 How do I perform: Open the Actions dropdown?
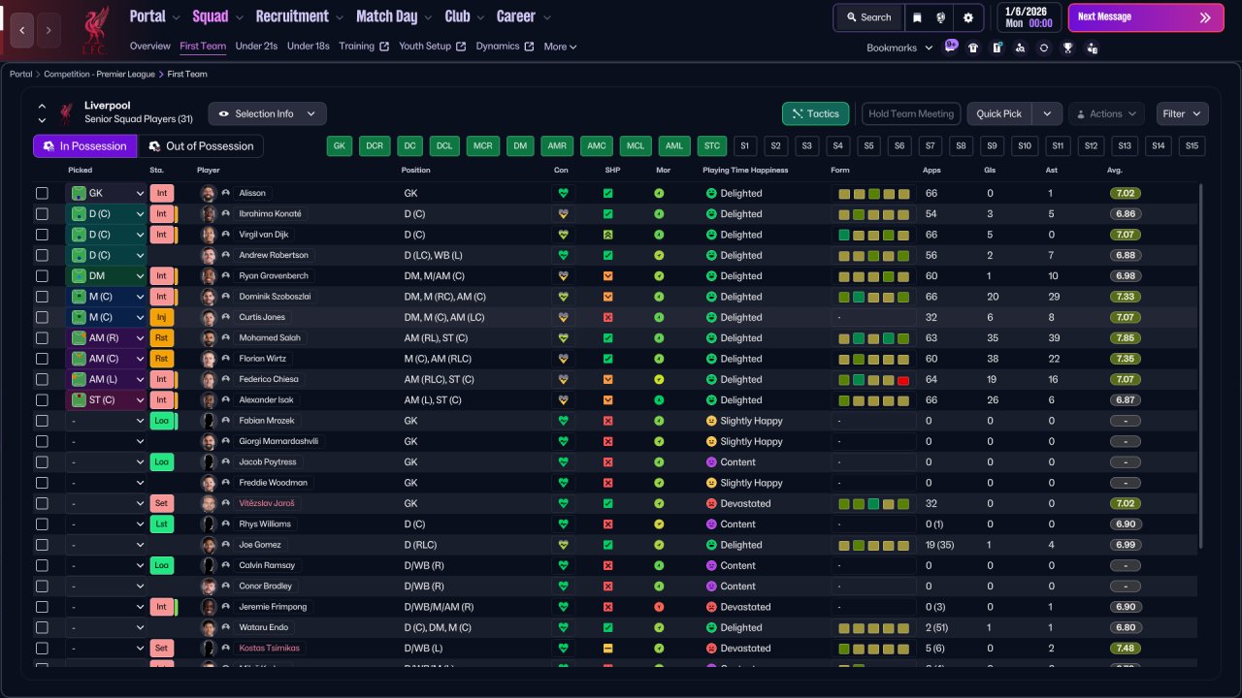pyautogui.click(x=1106, y=113)
